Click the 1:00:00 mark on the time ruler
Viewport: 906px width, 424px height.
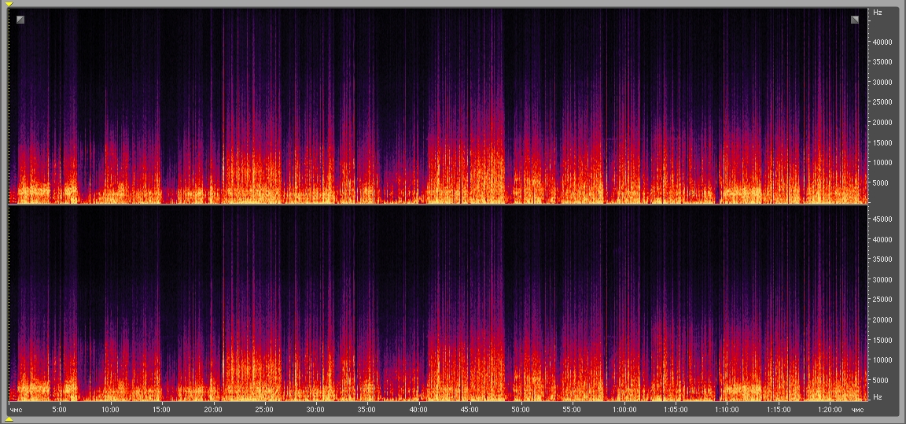click(x=624, y=410)
